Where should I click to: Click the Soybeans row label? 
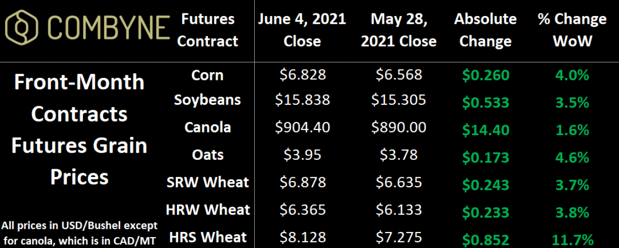tap(207, 99)
